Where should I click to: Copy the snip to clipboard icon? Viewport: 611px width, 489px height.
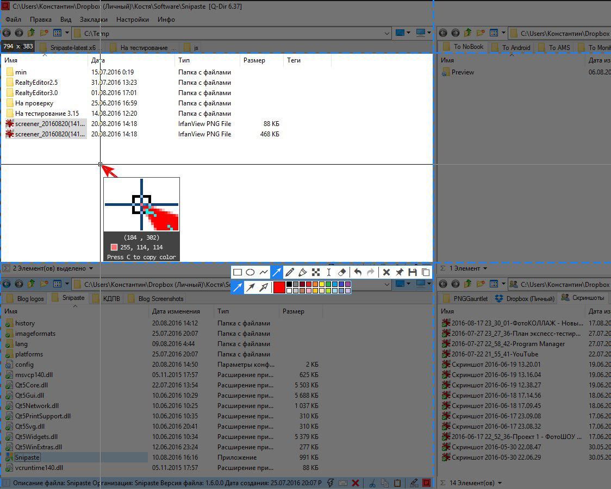(426, 272)
